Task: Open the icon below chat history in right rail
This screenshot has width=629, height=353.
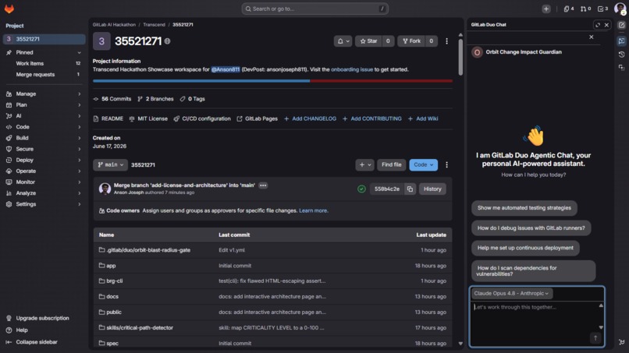Action: tap(621, 68)
